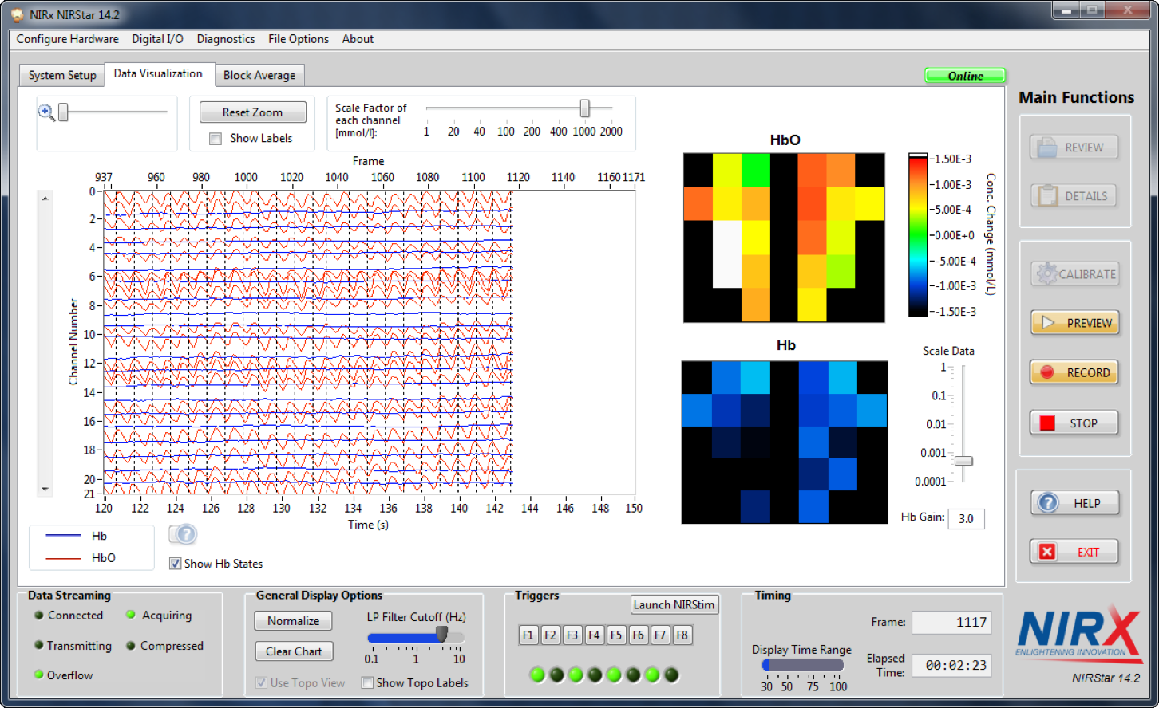Viewport: 1159px width, 708px height.
Task: Enable the Show Labels checkbox
Action: [x=216, y=139]
